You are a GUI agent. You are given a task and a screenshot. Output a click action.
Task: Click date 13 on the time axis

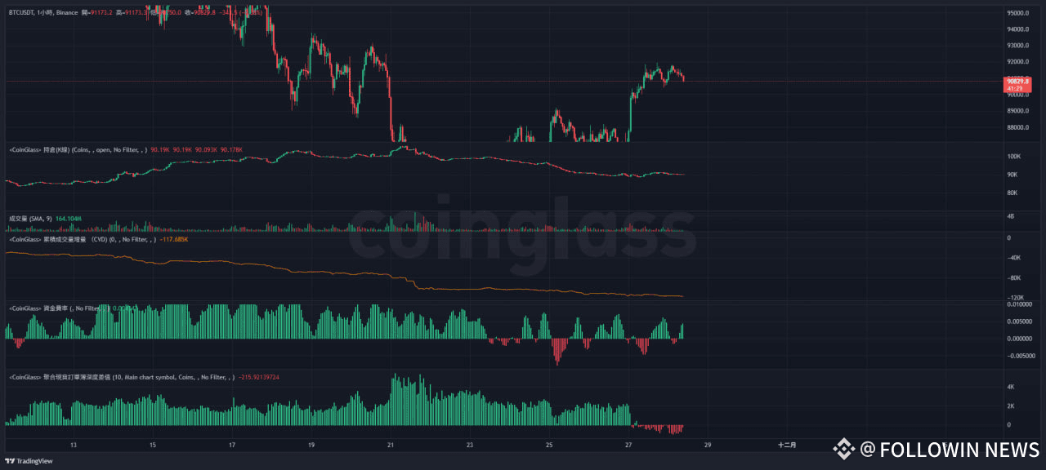pos(74,446)
